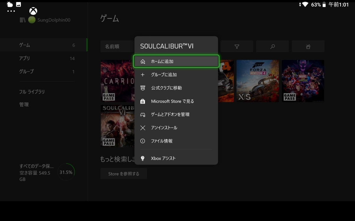Viewport: 355px width, 221px height.
Task: Open the 名前順 sort dropdown
Action: click(x=117, y=47)
